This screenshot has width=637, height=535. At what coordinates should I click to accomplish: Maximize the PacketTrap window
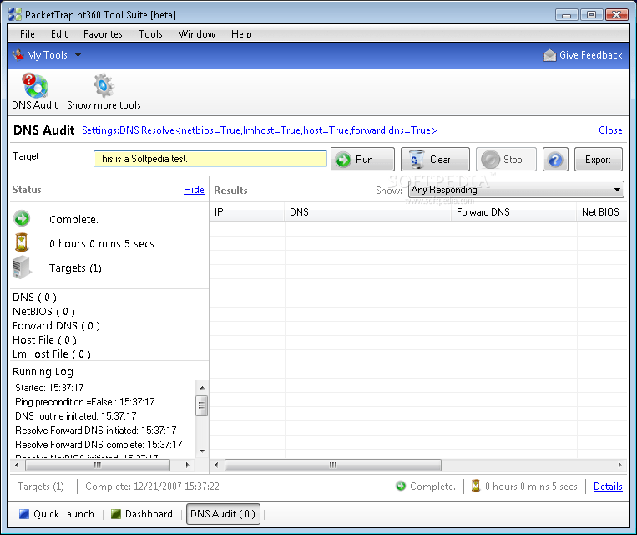click(x=591, y=15)
